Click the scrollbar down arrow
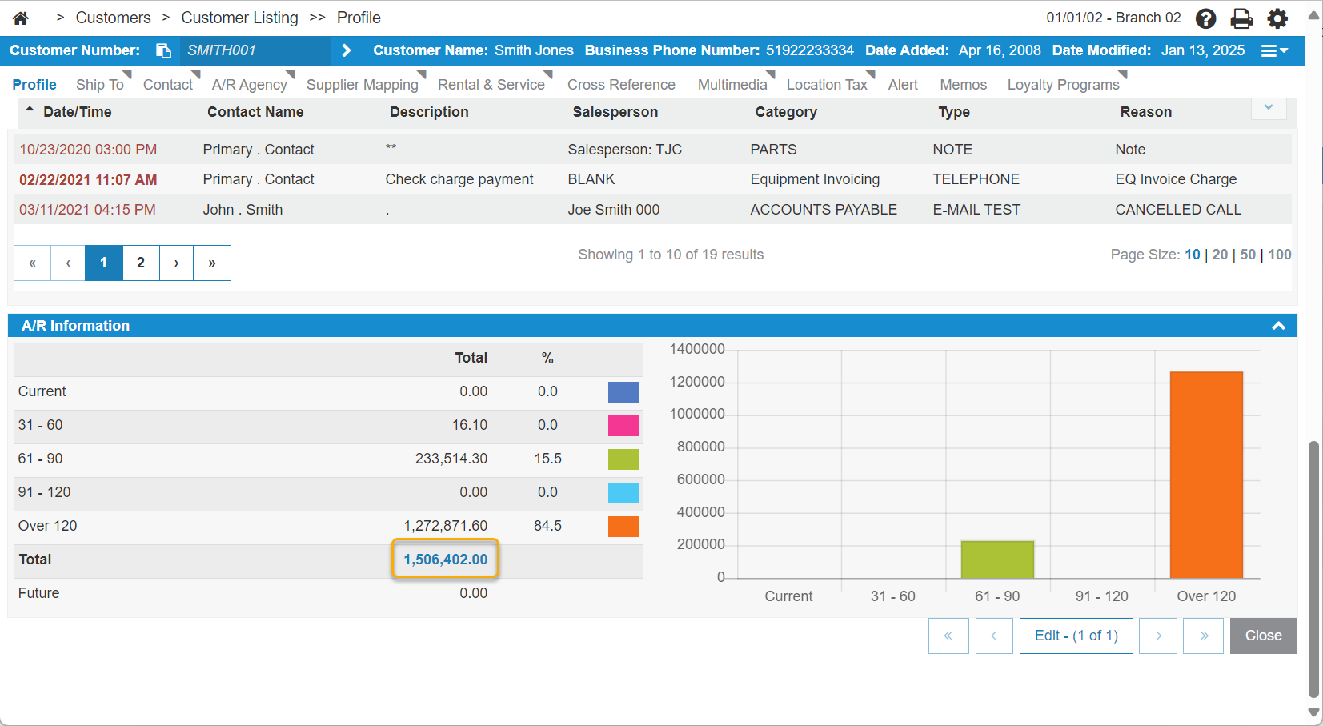 (1313, 712)
